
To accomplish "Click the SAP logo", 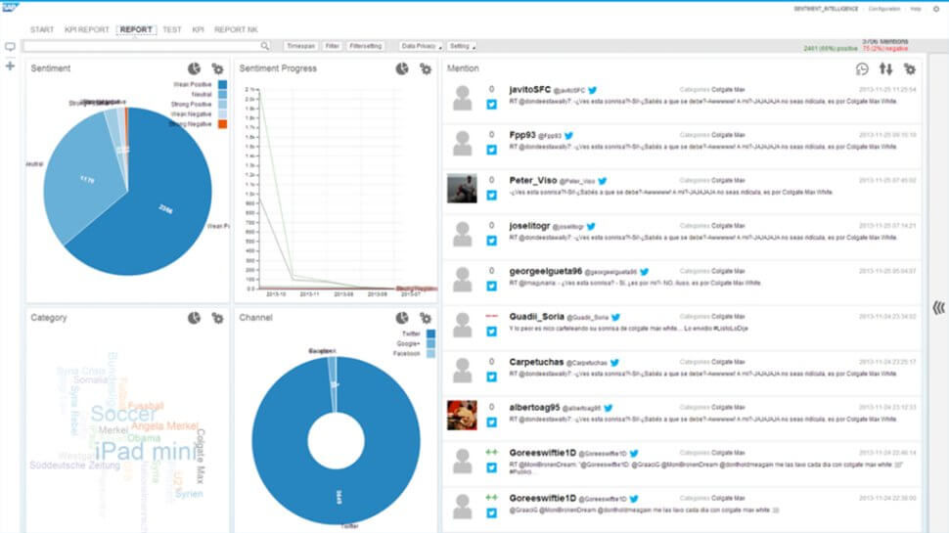I will (x=11, y=7).
